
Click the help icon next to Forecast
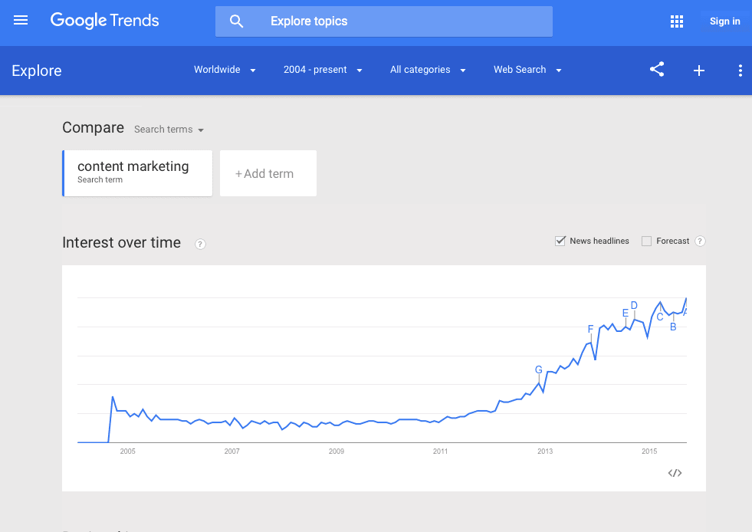click(700, 241)
